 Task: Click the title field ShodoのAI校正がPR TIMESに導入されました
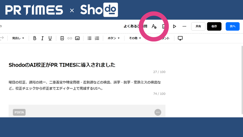tap(62, 65)
